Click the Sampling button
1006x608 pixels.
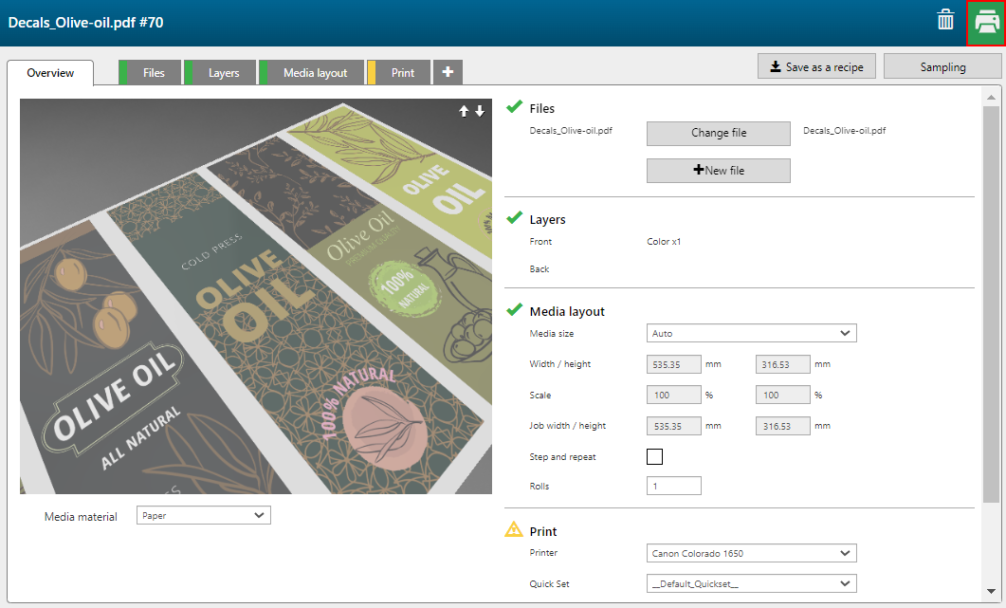pos(942,66)
